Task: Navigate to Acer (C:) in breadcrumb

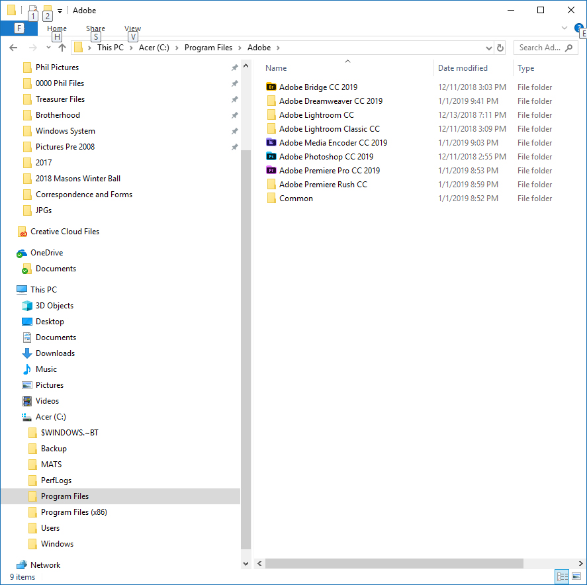Action: 154,48
